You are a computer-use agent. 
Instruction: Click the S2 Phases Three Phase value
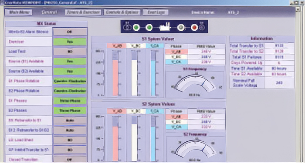[x=70, y=111]
